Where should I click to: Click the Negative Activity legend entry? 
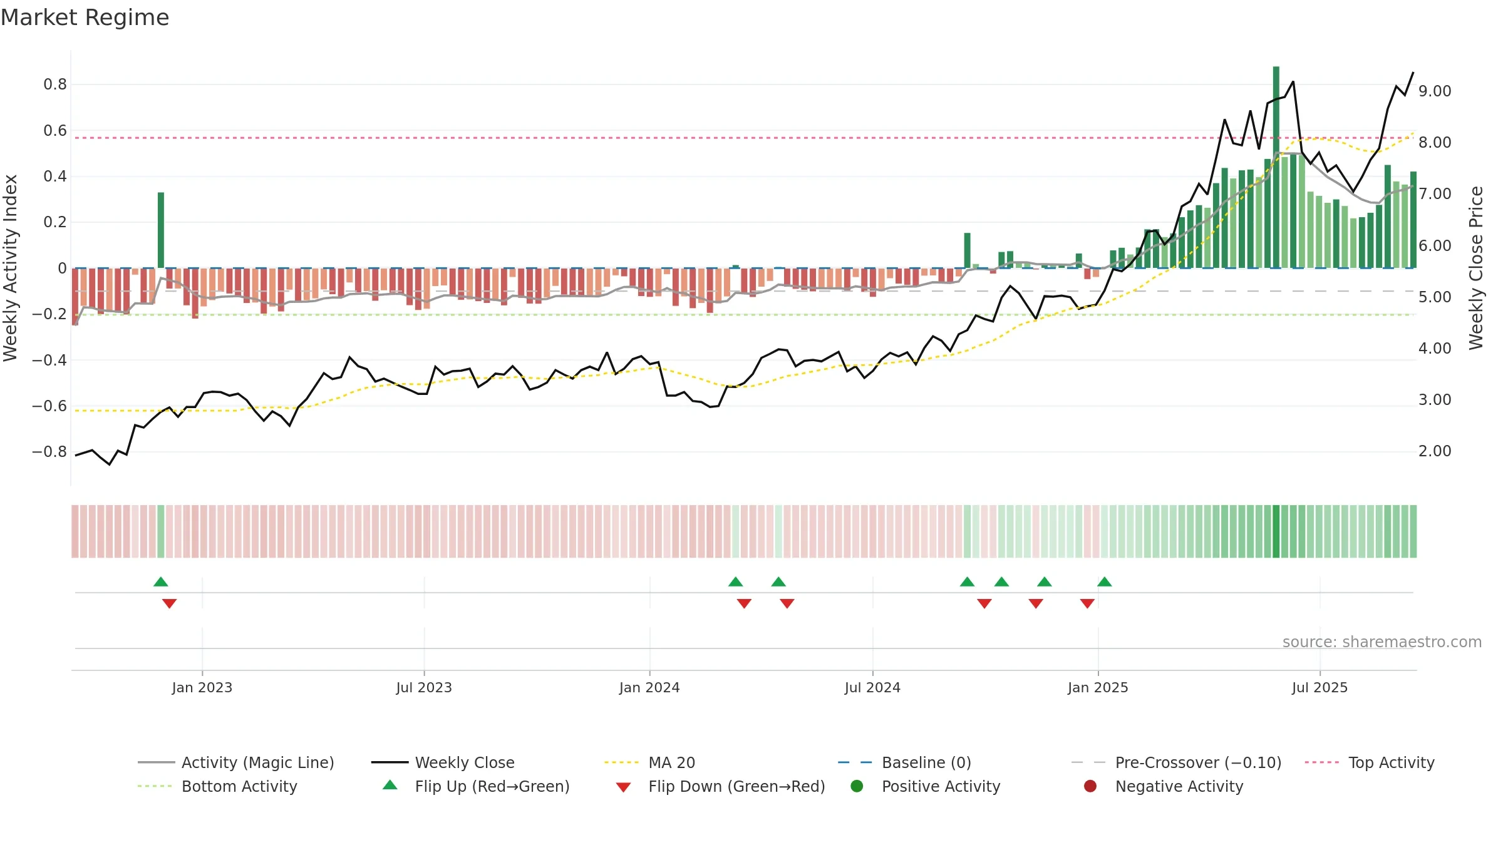(x=1163, y=786)
